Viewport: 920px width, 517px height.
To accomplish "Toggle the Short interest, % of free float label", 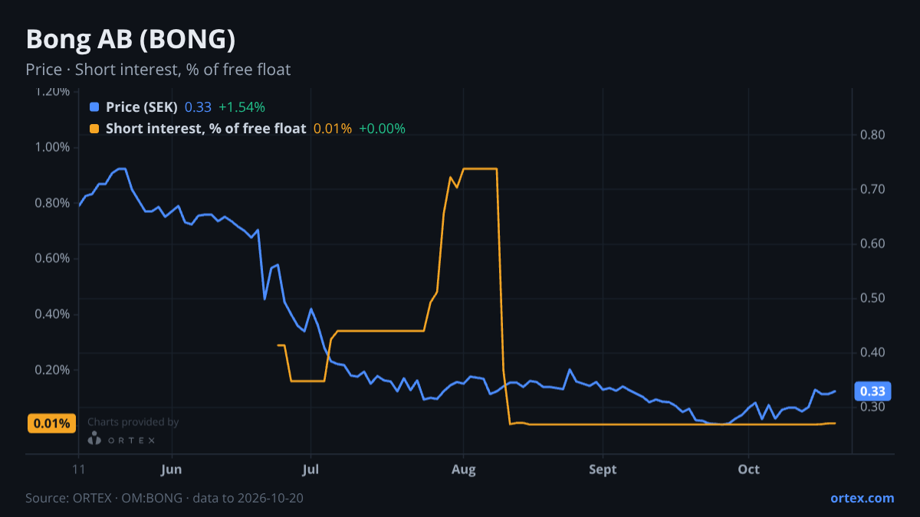I will pos(205,129).
